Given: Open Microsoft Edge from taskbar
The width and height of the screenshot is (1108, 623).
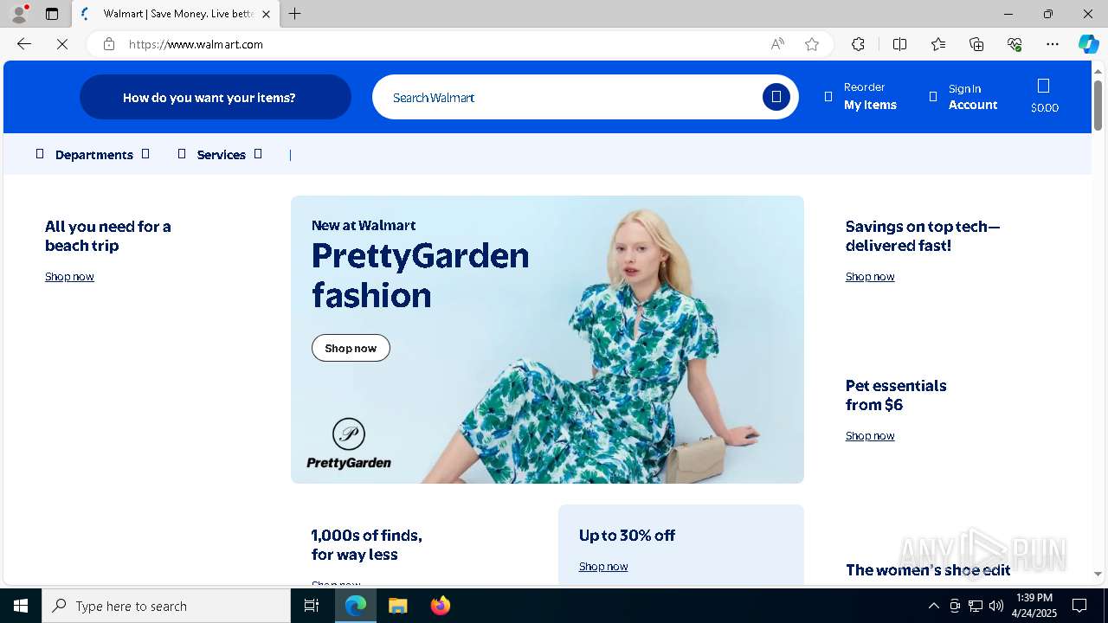Looking at the screenshot, I should click(356, 606).
